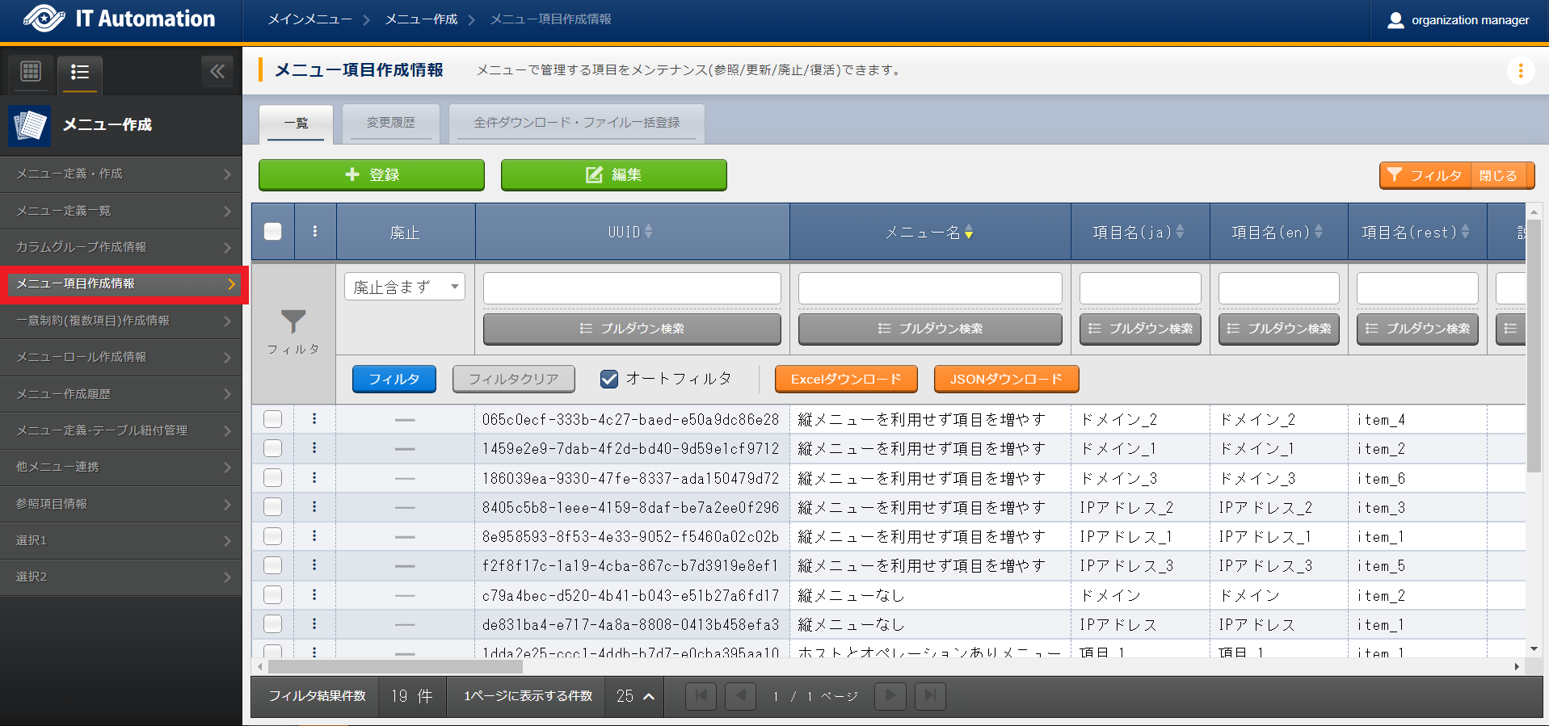
Task: Click the blue フィルタ button
Action: pyautogui.click(x=394, y=379)
